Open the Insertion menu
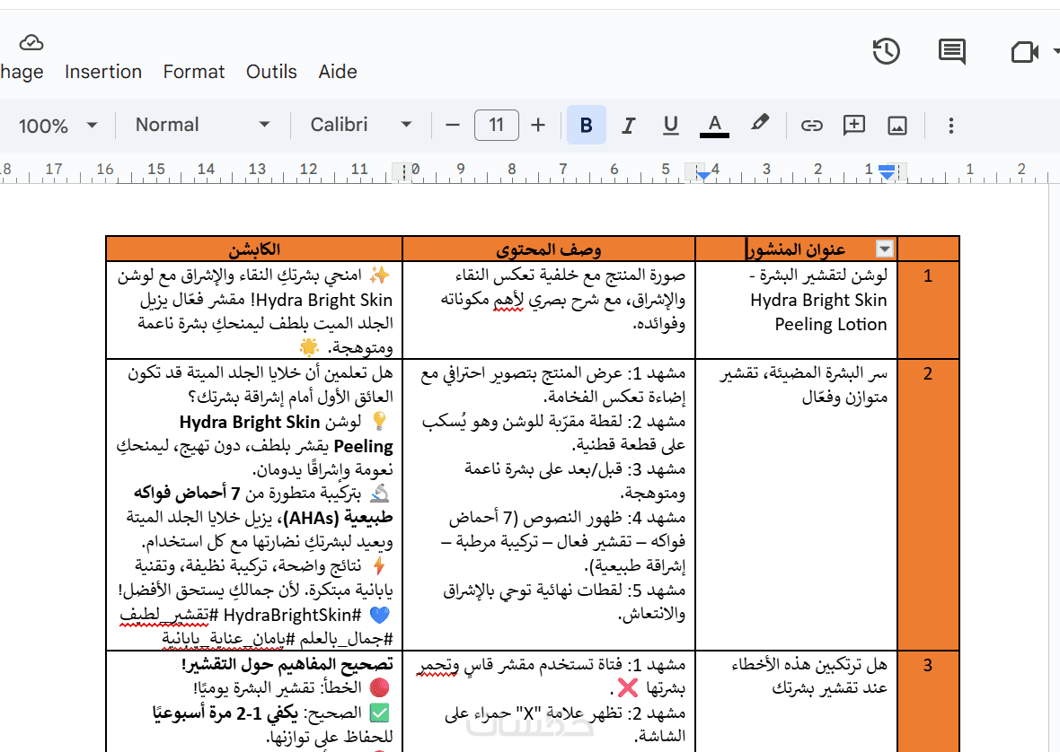The image size is (1060, 752). [103, 72]
